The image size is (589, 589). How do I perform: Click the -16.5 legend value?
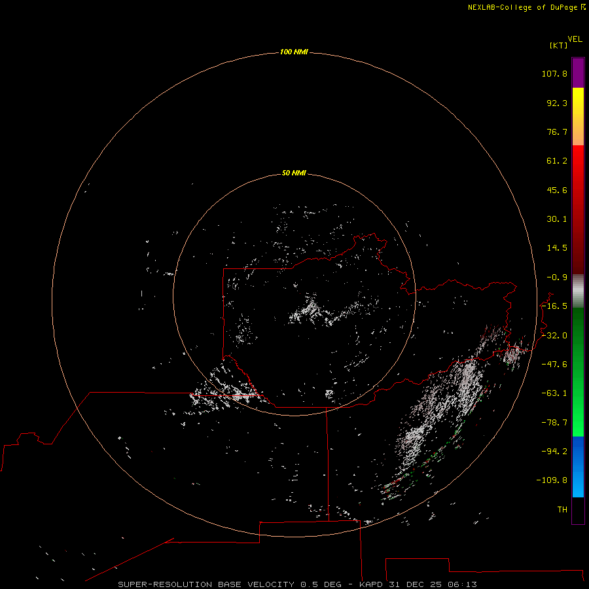[x=554, y=306]
